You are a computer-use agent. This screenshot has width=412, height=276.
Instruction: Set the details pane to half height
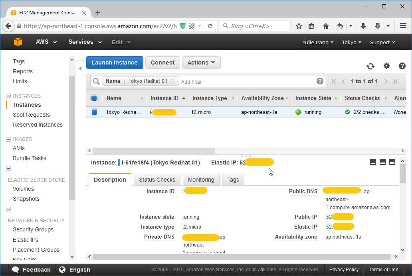[382, 162]
